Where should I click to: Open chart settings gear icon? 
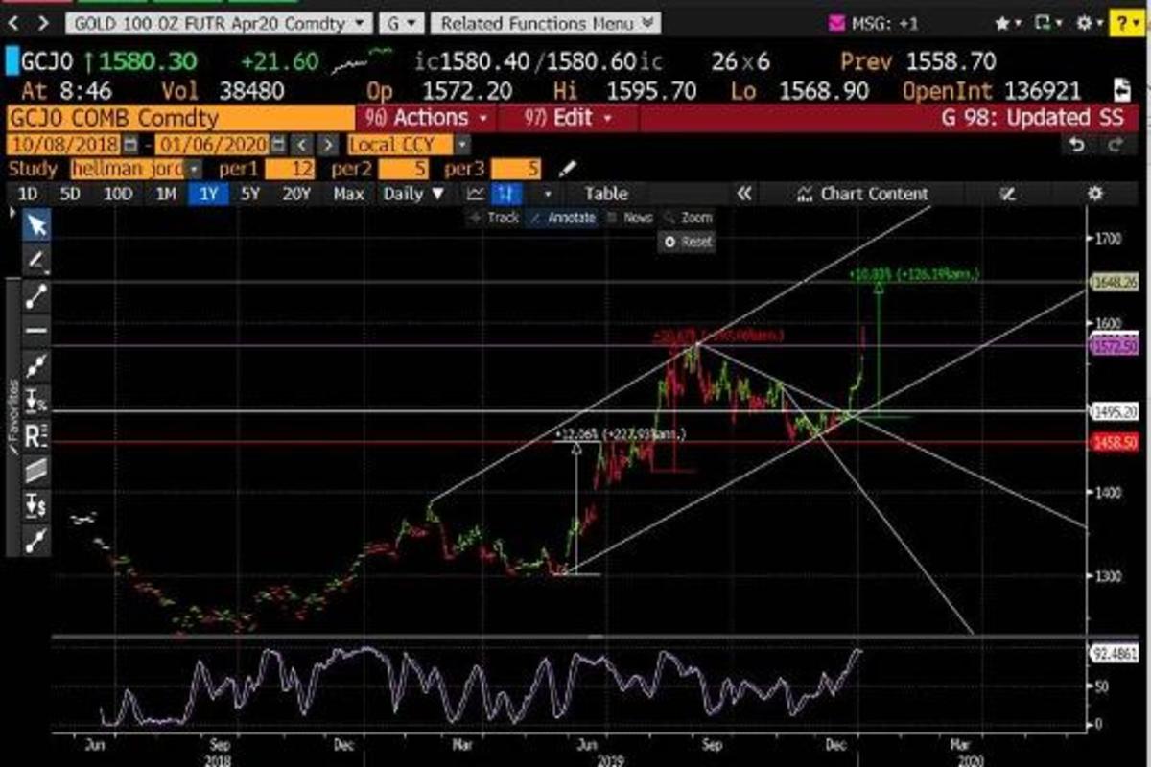coord(1095,194)
